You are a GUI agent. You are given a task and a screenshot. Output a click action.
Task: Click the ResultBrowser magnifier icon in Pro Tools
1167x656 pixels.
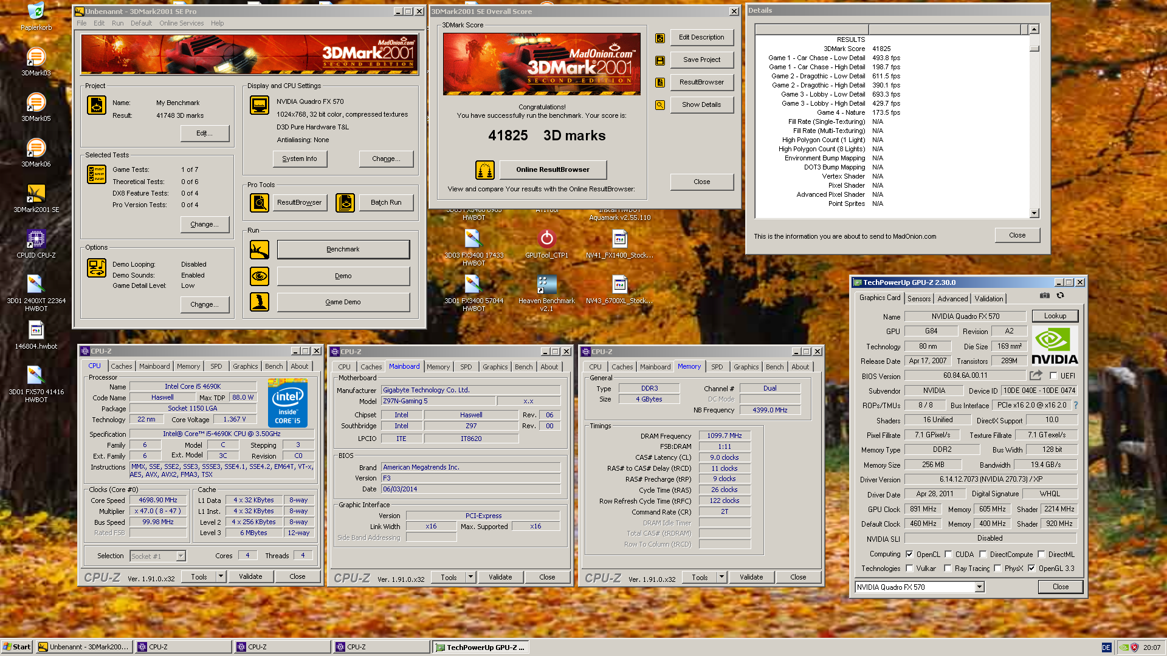pyautogui.click(x=260, y=203)
